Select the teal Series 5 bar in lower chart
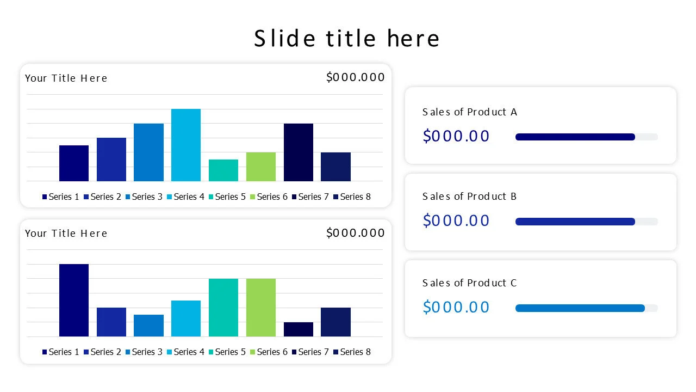 point(223,308)
